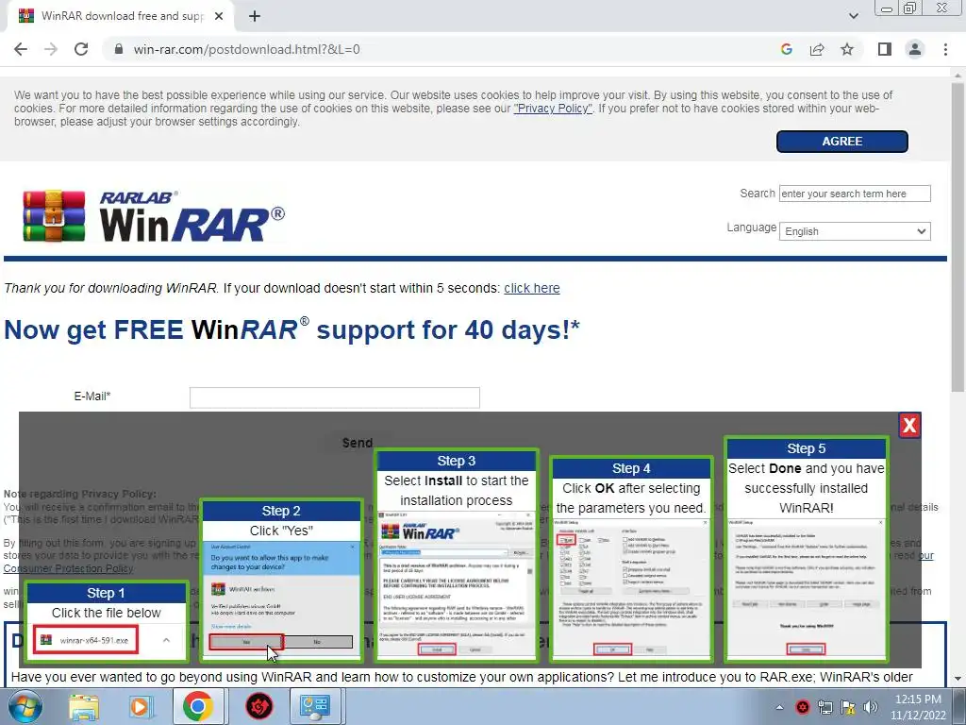Click into the E-Mail input field

(335, 397)
